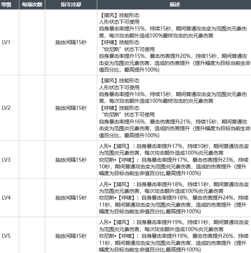Click the 每场次数 column header

click(x=32, y=5)
